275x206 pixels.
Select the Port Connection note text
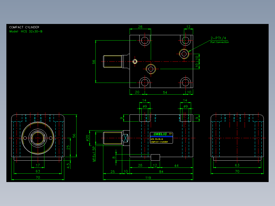click(220, 42)
